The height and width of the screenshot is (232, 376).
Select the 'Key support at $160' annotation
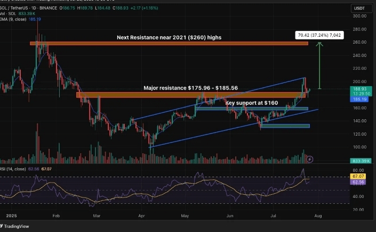[252, 103]
